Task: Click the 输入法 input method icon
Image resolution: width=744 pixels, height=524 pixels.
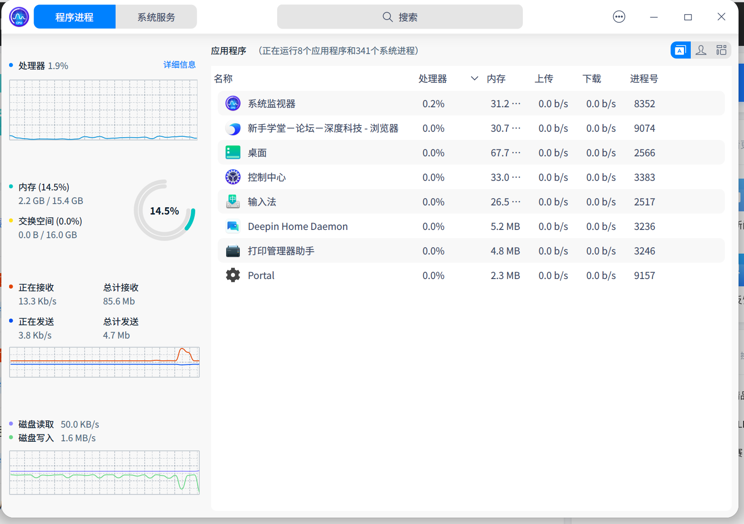Action: [233, 201]
